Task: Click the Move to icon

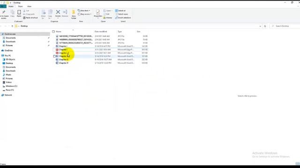Action: click(44, 13)
